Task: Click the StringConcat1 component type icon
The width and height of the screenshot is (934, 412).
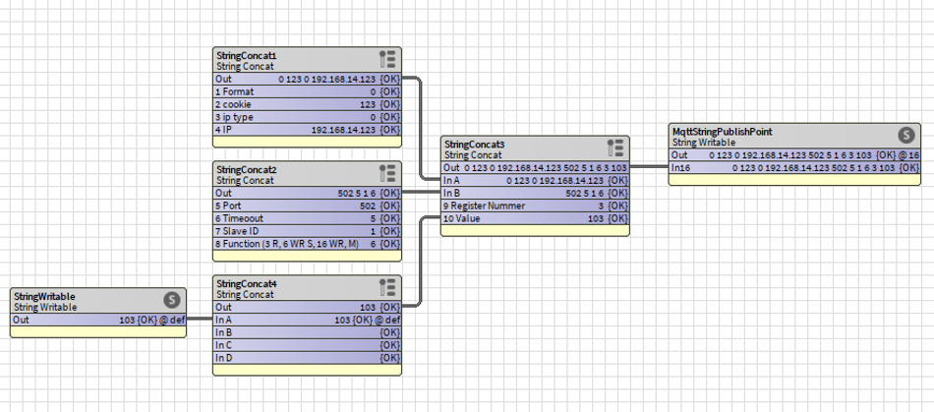Action: (387, 60)
